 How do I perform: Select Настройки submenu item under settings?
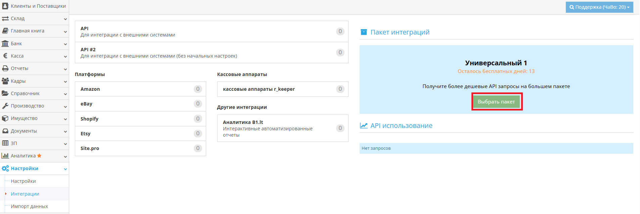point(23,181)
